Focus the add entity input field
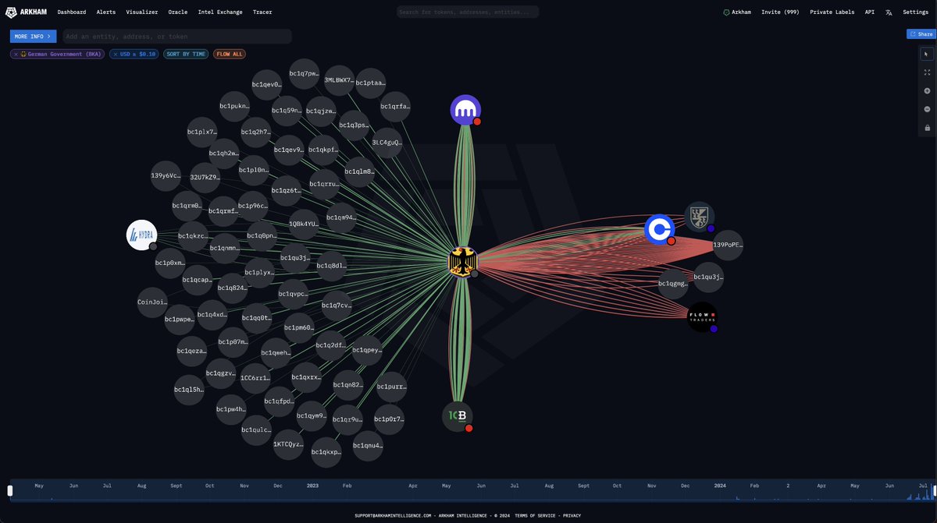Viewport: 937px width, 523px height. click(x=176, y=37)
